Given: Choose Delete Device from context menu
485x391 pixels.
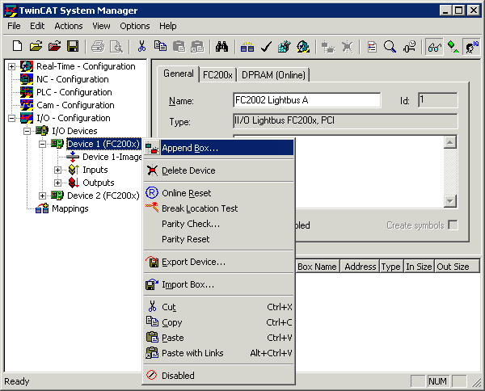Looking at the screenshot, I should coord(219,170).
